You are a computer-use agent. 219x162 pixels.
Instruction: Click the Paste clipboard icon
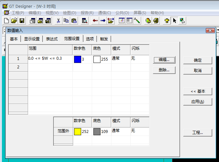[x=74, y=21]
